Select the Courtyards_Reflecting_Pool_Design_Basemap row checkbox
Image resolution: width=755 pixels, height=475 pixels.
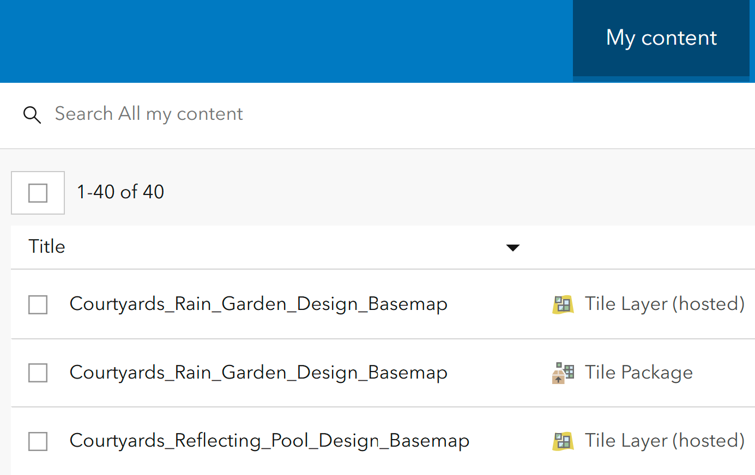click(38, 441)
